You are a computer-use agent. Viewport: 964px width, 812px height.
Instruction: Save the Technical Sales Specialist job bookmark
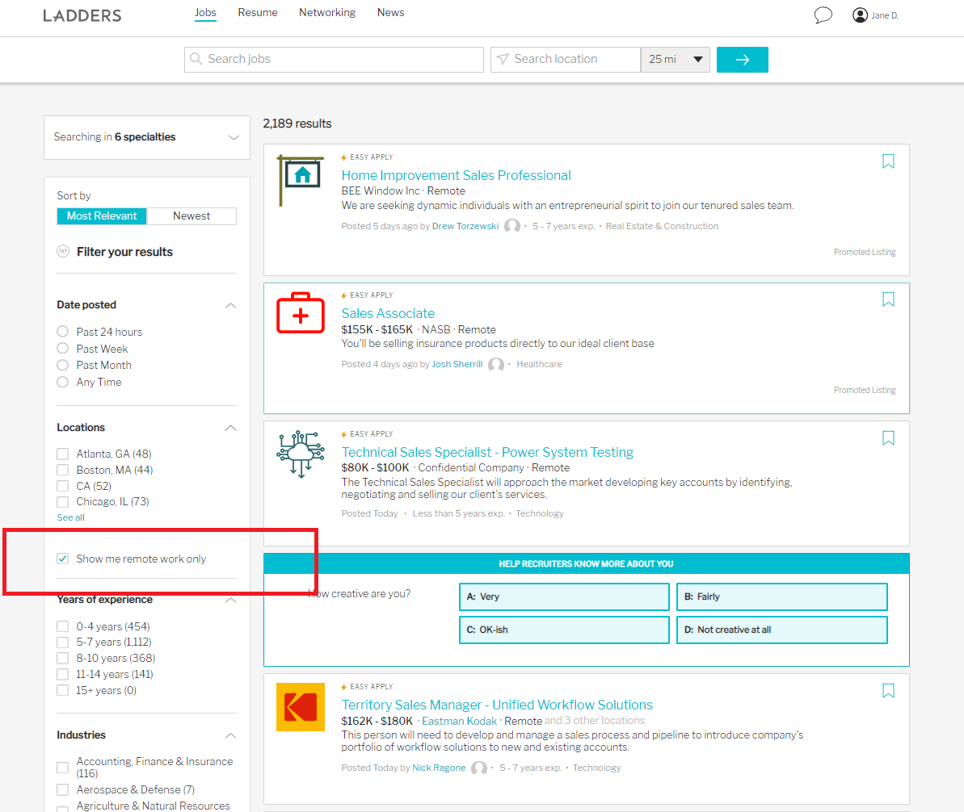click(888, 438)
